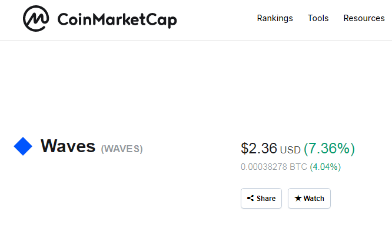
Task: Click the blue Waves diamond icon
Action: click(23, 146)
